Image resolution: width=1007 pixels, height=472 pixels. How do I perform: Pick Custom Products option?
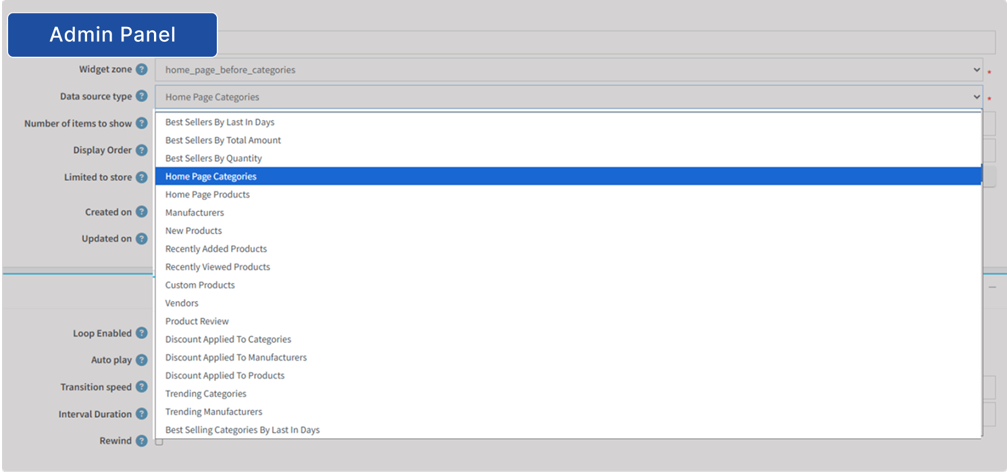click(568, 285)
